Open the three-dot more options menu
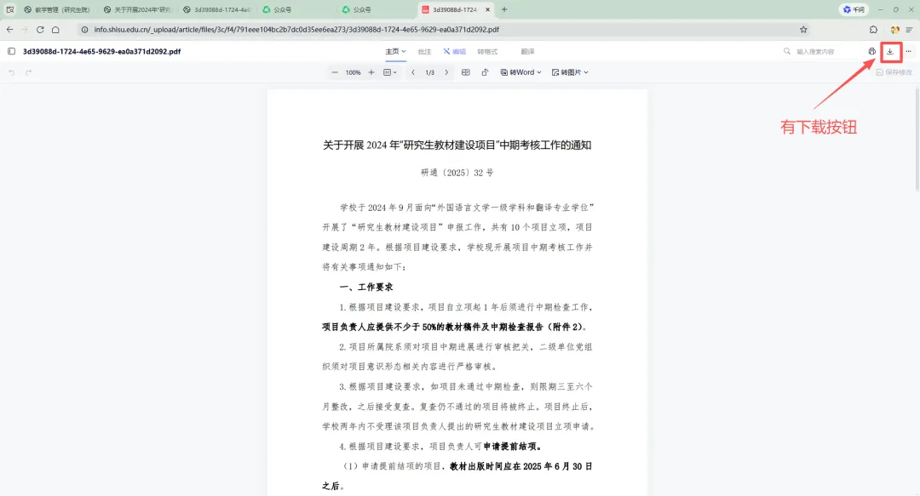Screen dimensions: 920x496 point(908,52)
